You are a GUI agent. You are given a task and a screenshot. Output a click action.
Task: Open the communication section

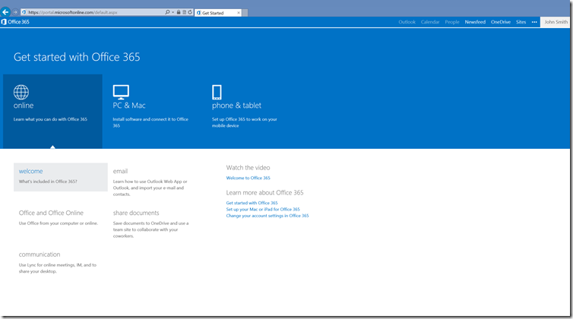(40, 254)
